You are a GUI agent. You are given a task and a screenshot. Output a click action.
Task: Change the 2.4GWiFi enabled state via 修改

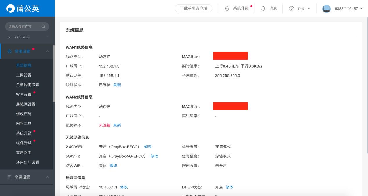coord(148,147)
